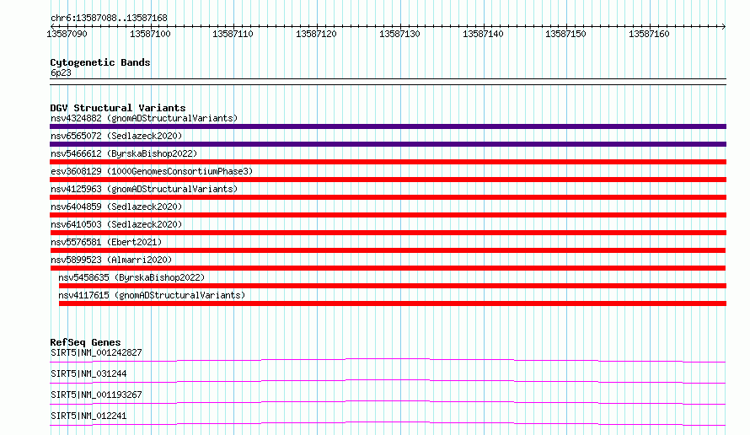Image resolution: width=750 pixels, height=435 pixels.
Task: Click the red bar under nsv4117615
Action: pos(393,303)
